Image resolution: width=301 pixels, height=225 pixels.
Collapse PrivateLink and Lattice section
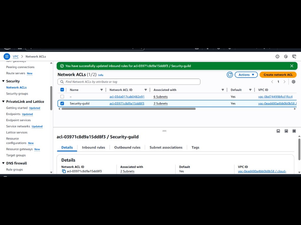pyautogui.click(x=3, y=101)
